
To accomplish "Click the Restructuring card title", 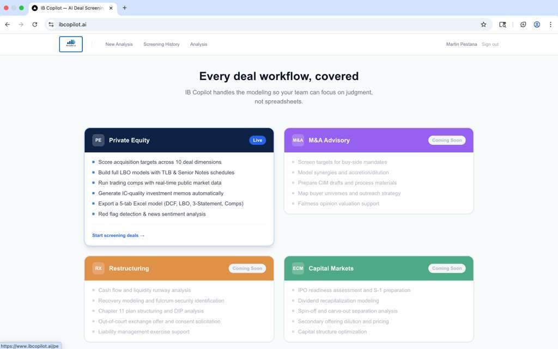I will pos(129,268).
